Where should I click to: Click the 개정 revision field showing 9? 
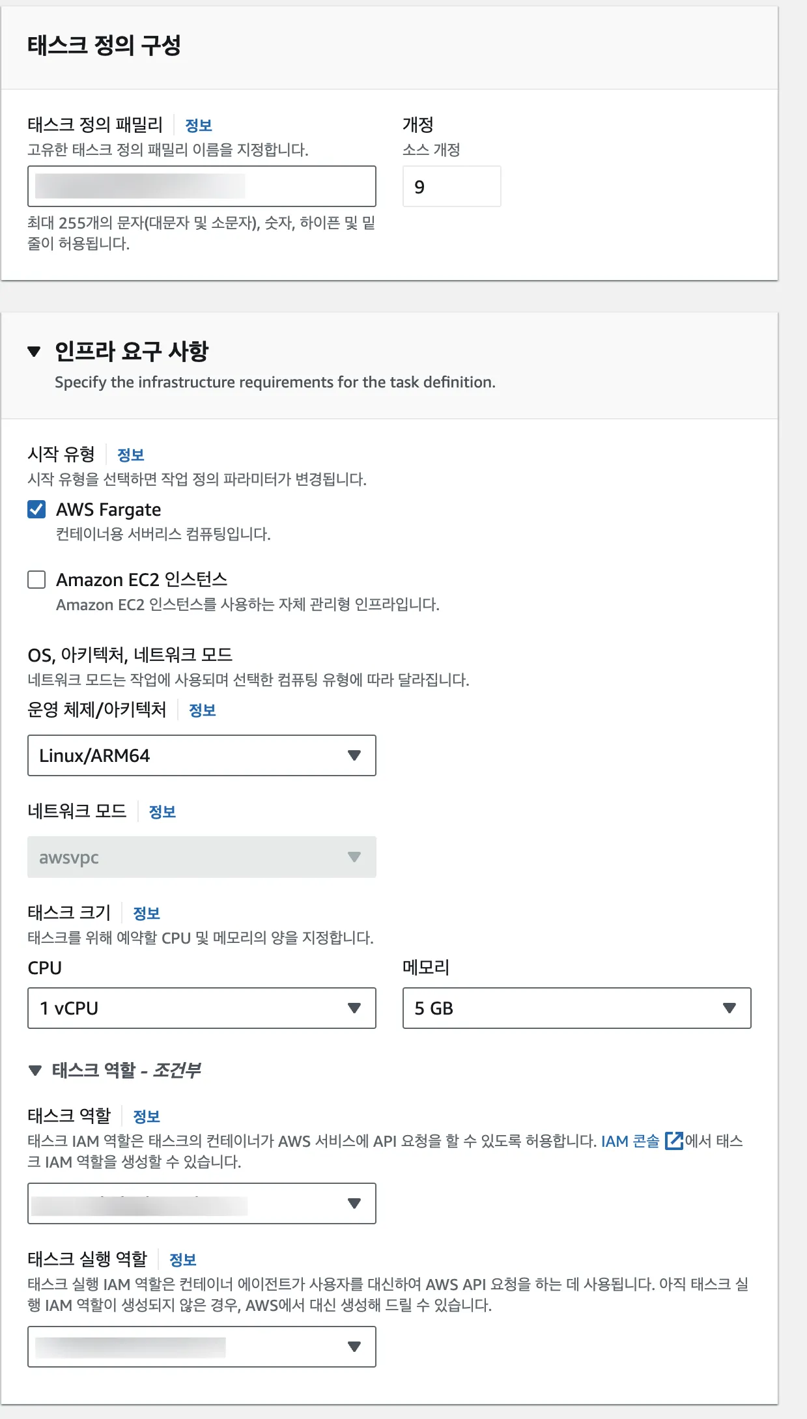click(451, 187)
